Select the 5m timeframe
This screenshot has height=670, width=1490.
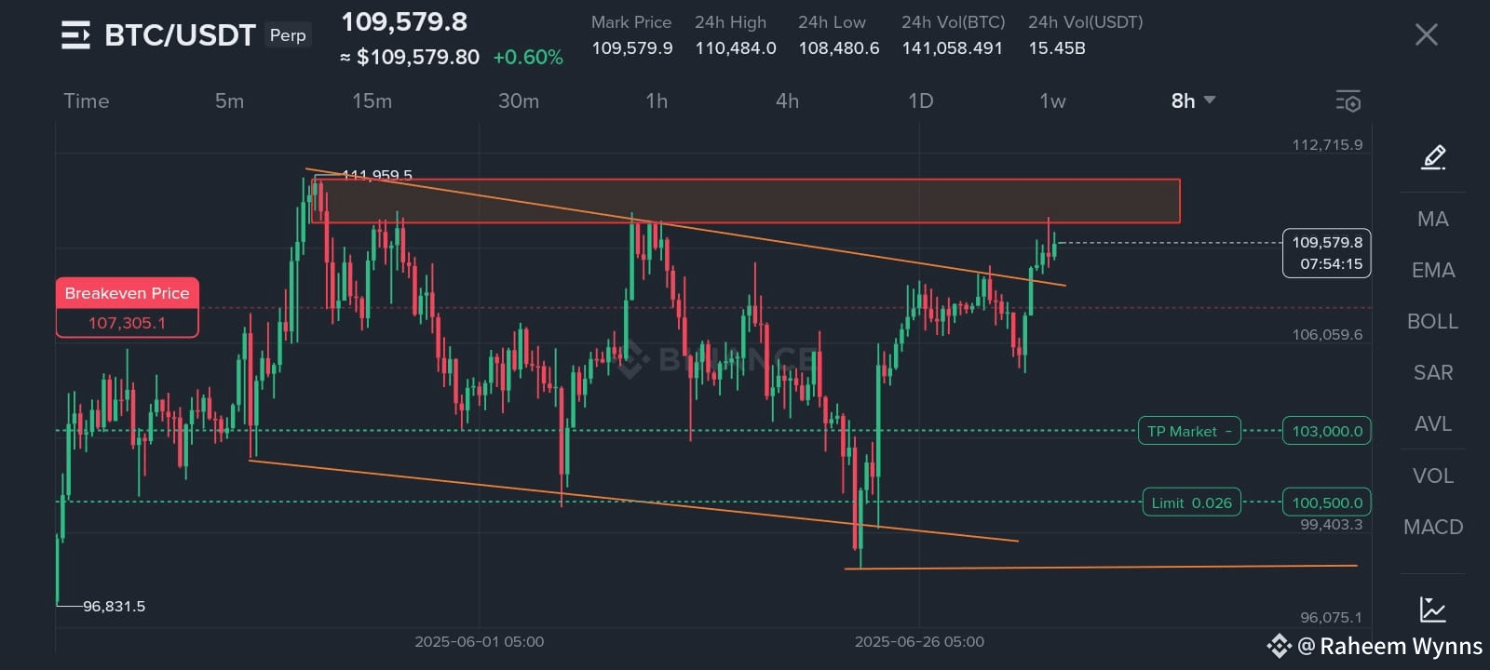[x=229, y=100]
